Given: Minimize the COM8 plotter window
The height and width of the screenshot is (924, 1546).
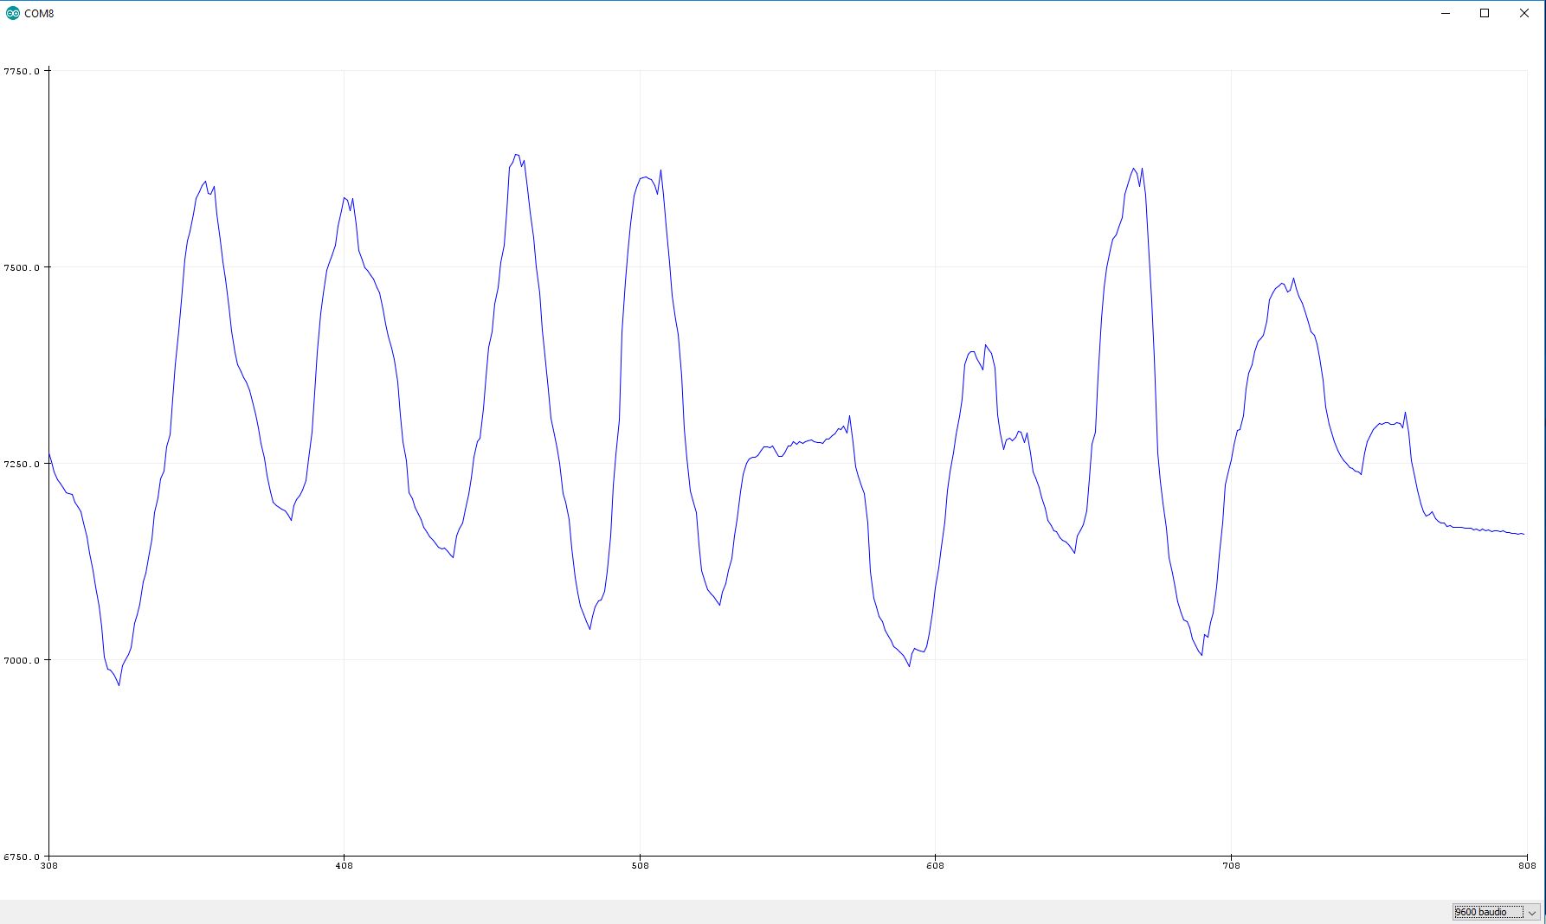Looking at the screenshot, I should click(x=1446, y=13).
